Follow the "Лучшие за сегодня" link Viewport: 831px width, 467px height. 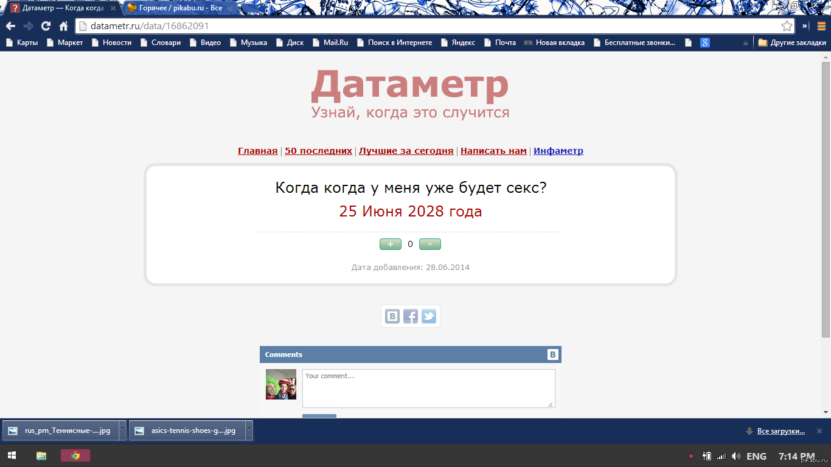pyautogui.click(x=406, y=151)
